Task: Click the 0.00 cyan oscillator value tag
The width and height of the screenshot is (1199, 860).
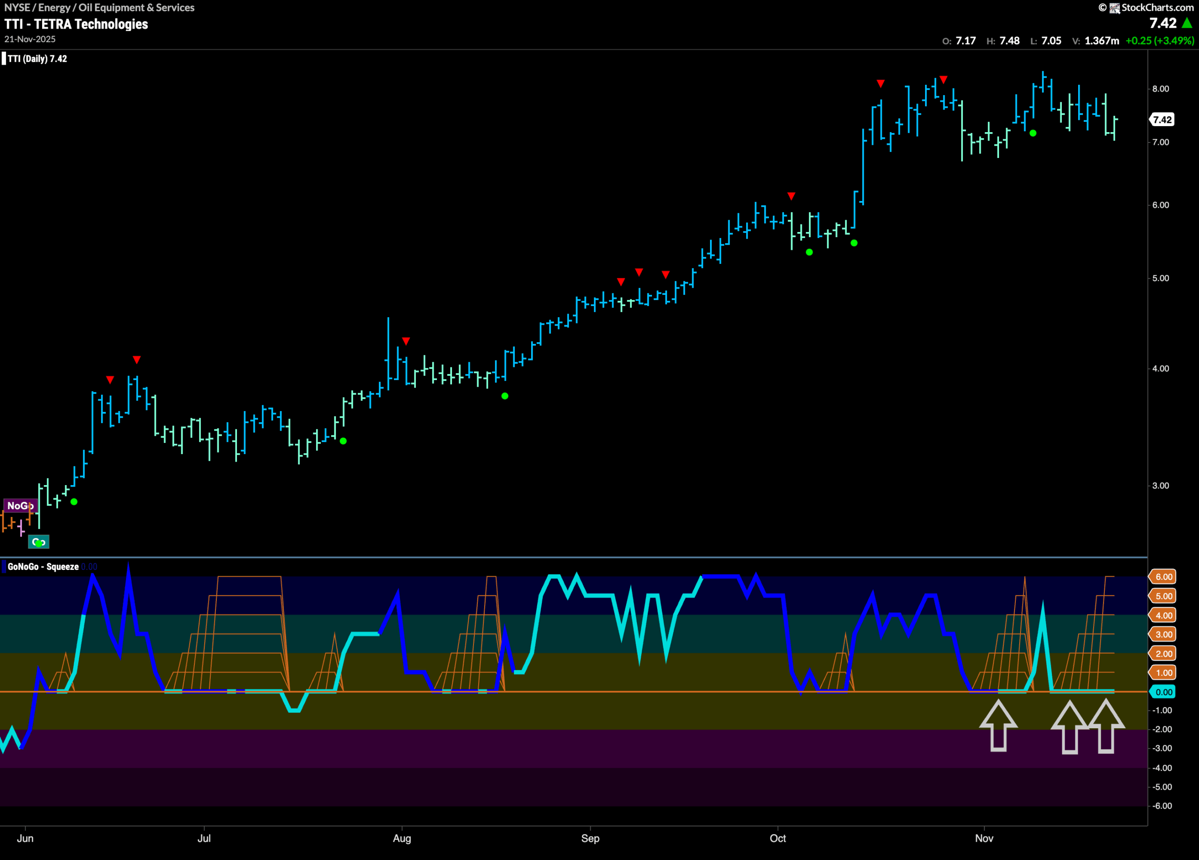Action: click(x=1163, y=692)
